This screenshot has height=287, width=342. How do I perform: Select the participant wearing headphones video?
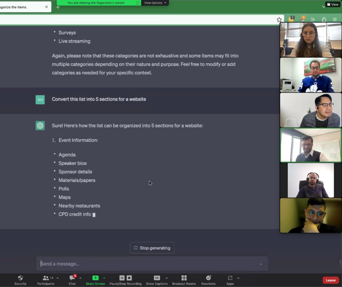coord(311,180)
